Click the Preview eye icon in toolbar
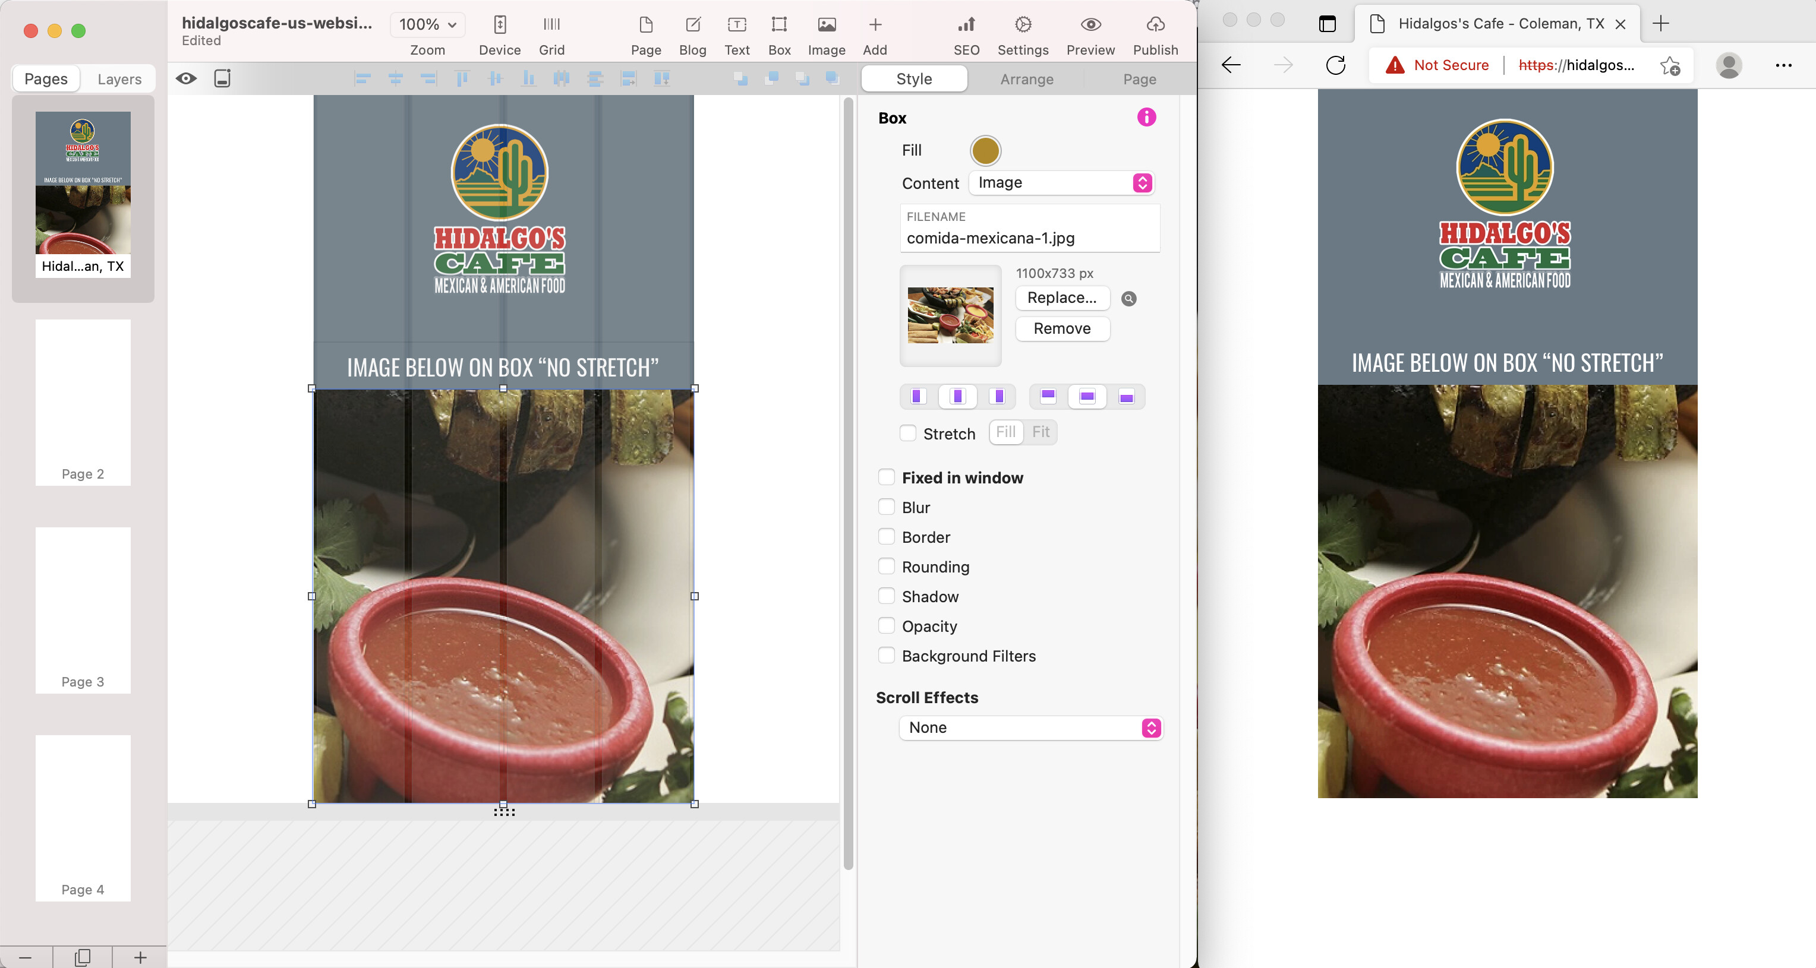The height and width of the screenshot is (968, 1816). click(x=1090, y=35)
